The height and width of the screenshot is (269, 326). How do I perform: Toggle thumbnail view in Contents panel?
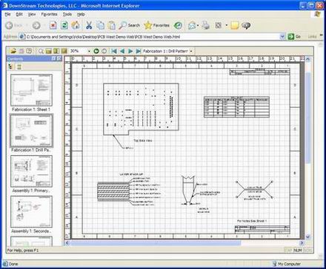[x=19, y=67]
